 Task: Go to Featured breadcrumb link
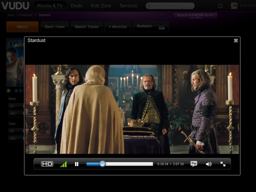tap(26, 15)
